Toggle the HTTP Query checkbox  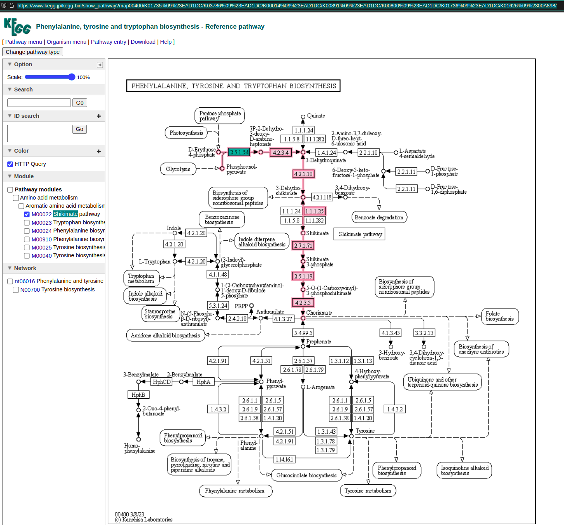pos(10,164)
